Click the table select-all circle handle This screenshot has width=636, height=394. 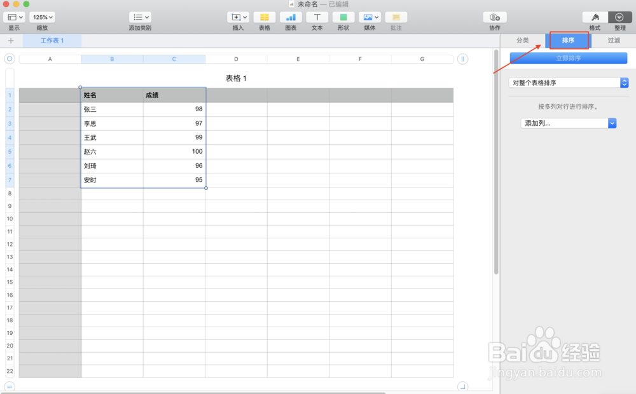tap(10, 58)
